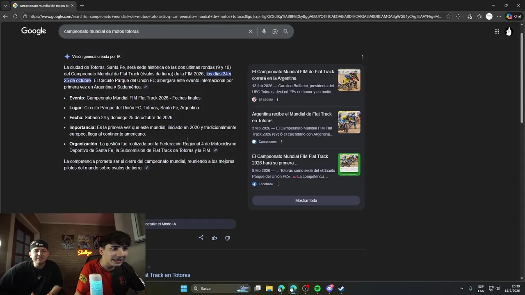Open the browser extensions menu
The height and width of the screenshot is (295, 525).
coord(459,16)
